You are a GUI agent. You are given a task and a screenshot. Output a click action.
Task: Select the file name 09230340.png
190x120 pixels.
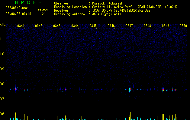pos(17,8)
